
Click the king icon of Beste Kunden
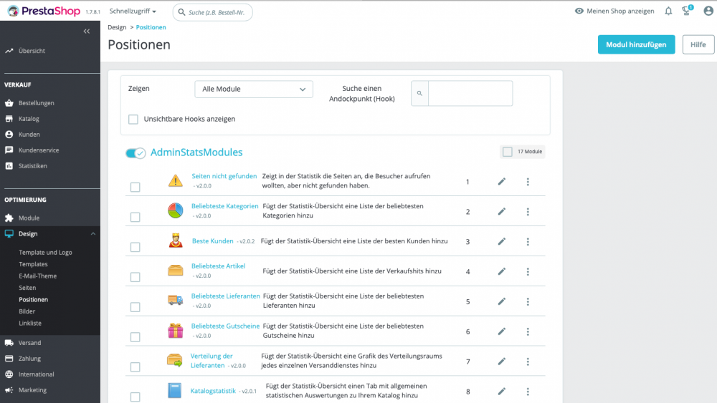176,241
